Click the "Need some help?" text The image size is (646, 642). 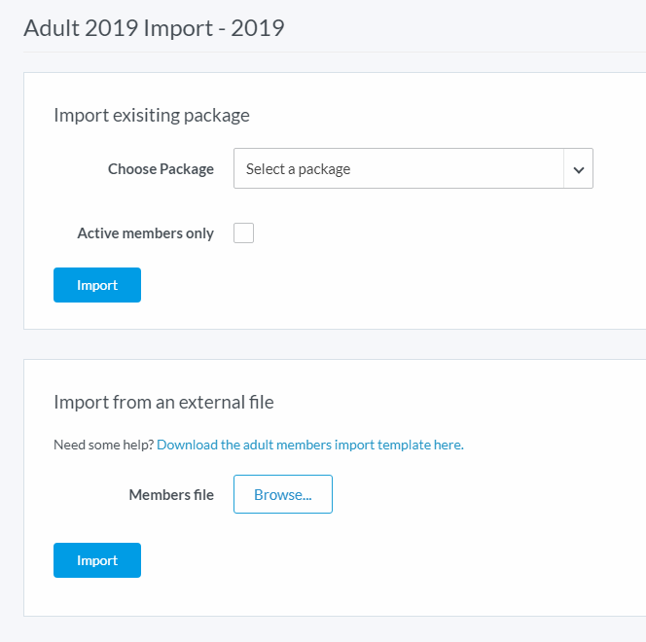pyautogui.click(x=103, y=445)
